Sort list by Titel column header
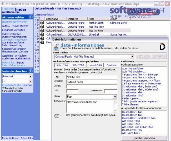This screenshot has width=171, height=141. pos(98,19)
